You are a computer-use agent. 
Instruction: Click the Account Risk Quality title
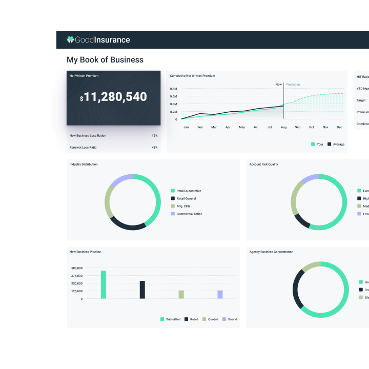pyautogui.click(x=263, y=165)
